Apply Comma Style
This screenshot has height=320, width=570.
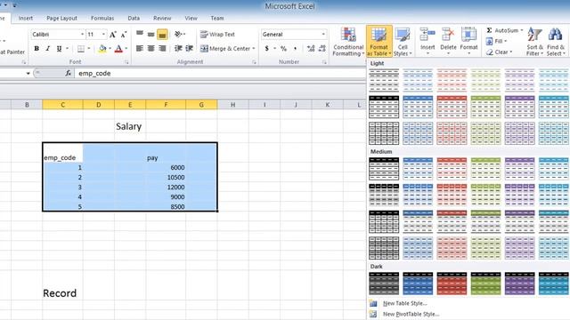[295, 48]
